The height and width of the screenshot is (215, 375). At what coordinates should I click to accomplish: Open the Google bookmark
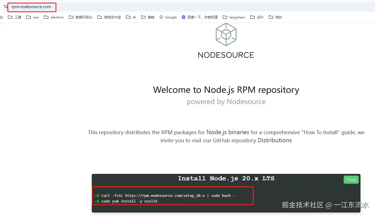(x=168, y=17)
